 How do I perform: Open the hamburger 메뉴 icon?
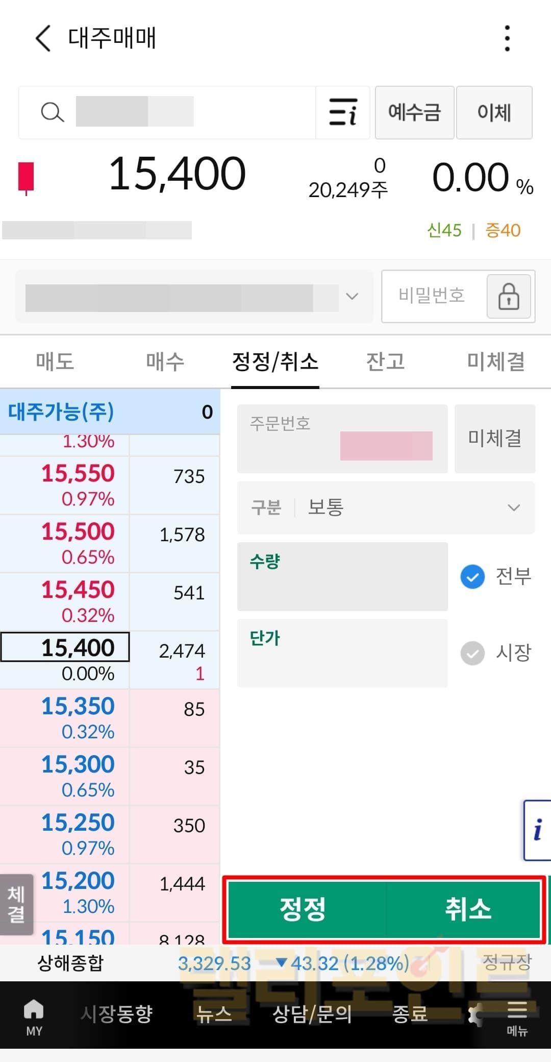click(516, 1017)
